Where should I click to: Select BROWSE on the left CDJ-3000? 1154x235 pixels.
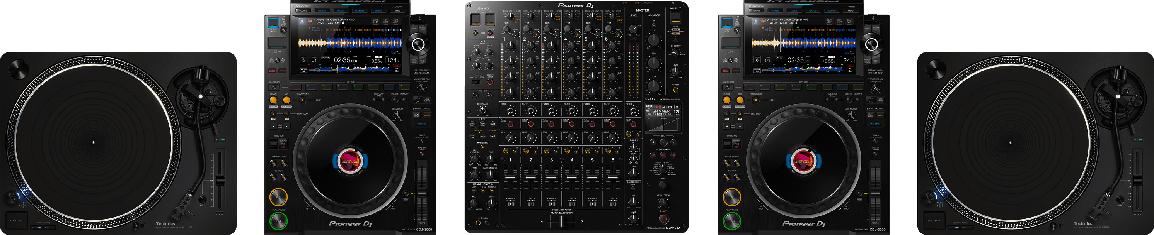322,11
